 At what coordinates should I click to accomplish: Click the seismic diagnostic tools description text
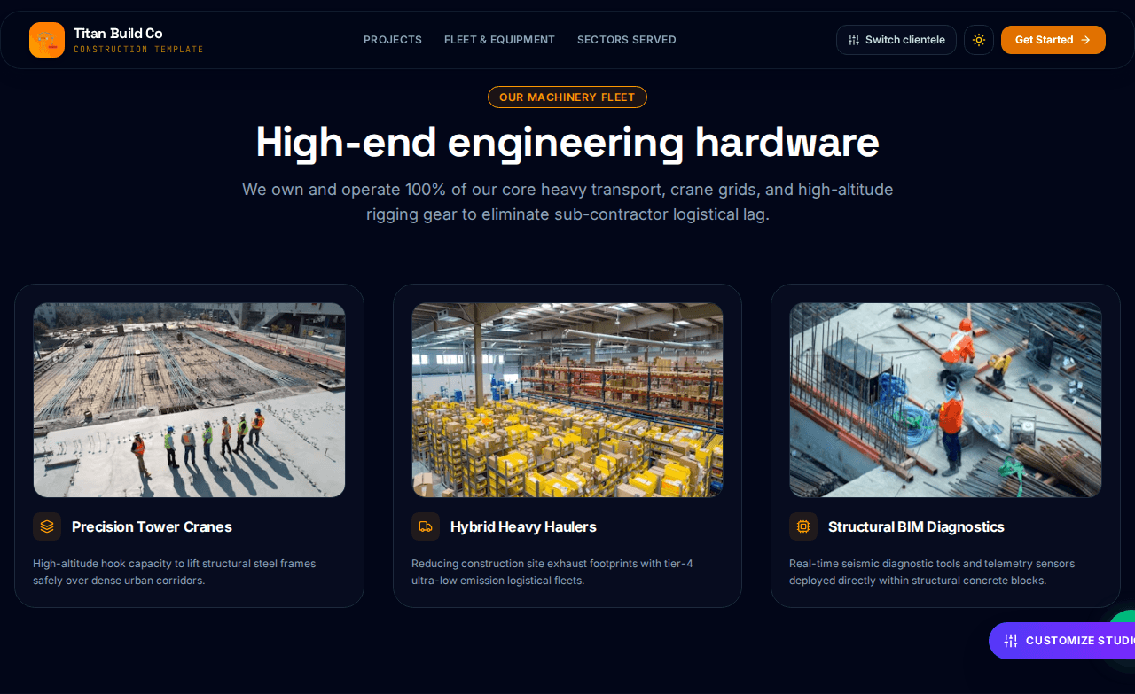[932, 572]
